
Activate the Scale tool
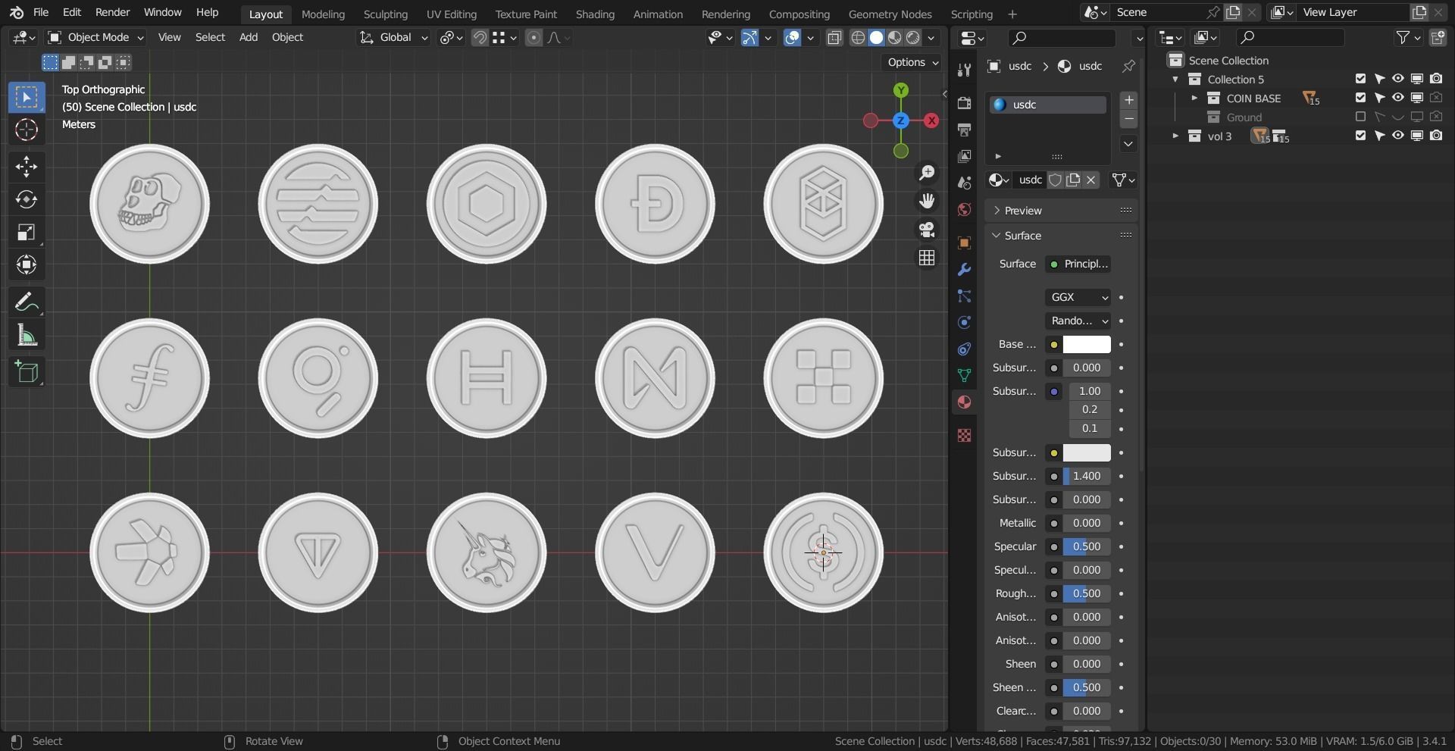(27, 232)
